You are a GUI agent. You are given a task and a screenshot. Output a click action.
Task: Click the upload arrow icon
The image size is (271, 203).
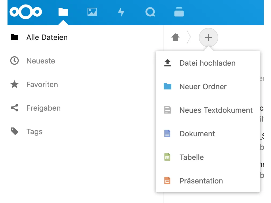point(167,63)
